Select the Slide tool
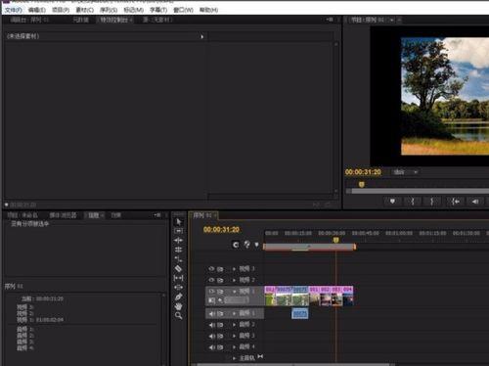This screenshot has height=366, width=489. tap(178, 288)
